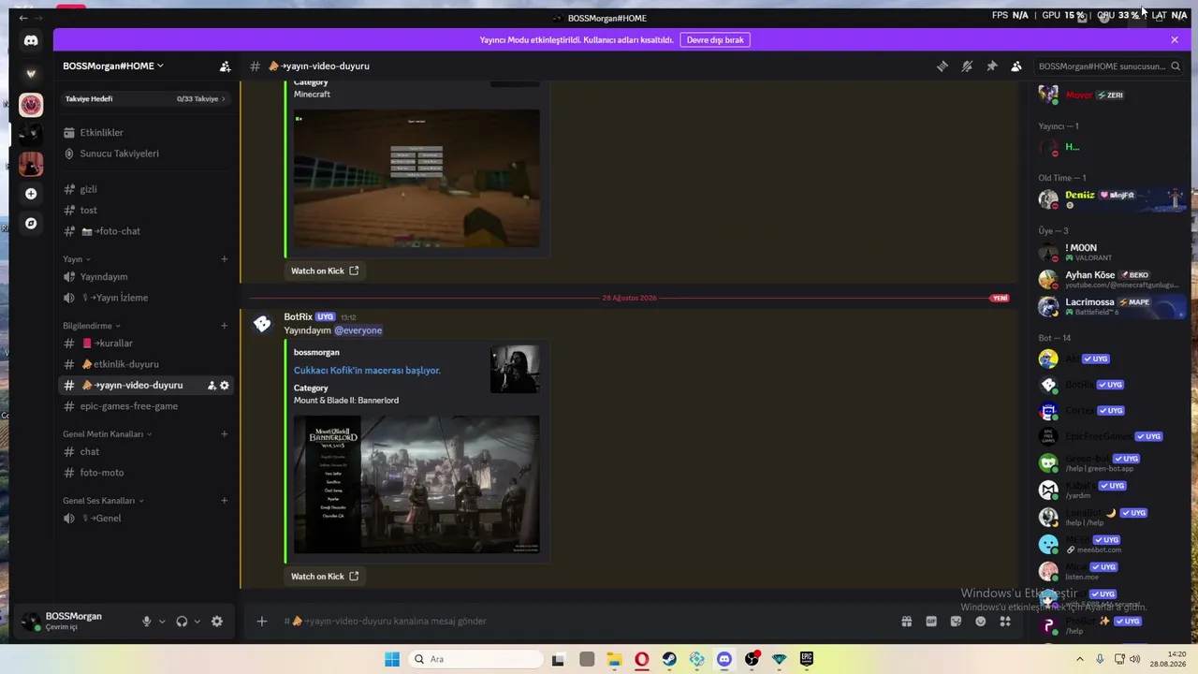The width and height of the screenshot is (1198, 674).
Task: Click the attachment plus icon in message box
Action: coord(262,621)
